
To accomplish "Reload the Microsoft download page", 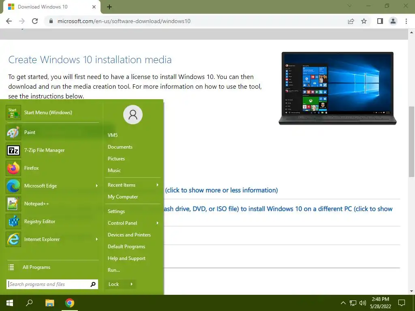I will (x=35, y=21).
